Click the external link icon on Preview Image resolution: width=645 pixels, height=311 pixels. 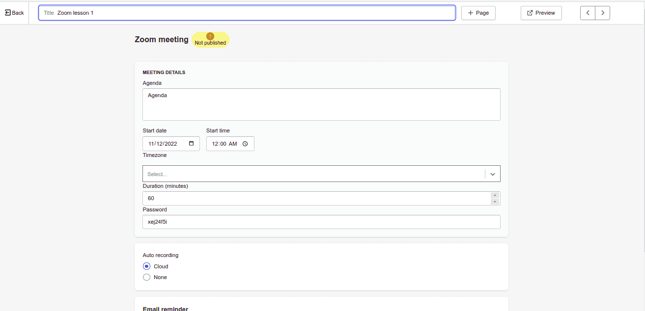click(x=530, y=13)
